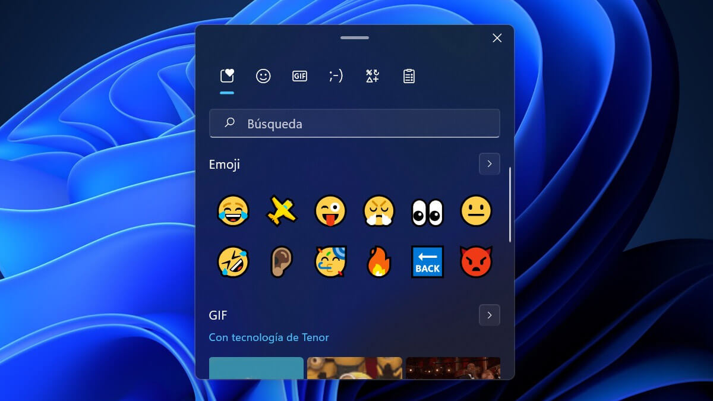Insert the neutral face emoji
Screen dimensions: 713x401
pos(477,211)
